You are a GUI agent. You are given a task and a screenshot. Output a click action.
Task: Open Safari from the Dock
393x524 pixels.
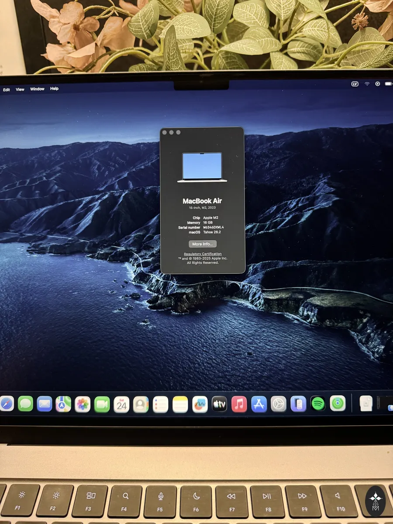(x=6, y=403)
